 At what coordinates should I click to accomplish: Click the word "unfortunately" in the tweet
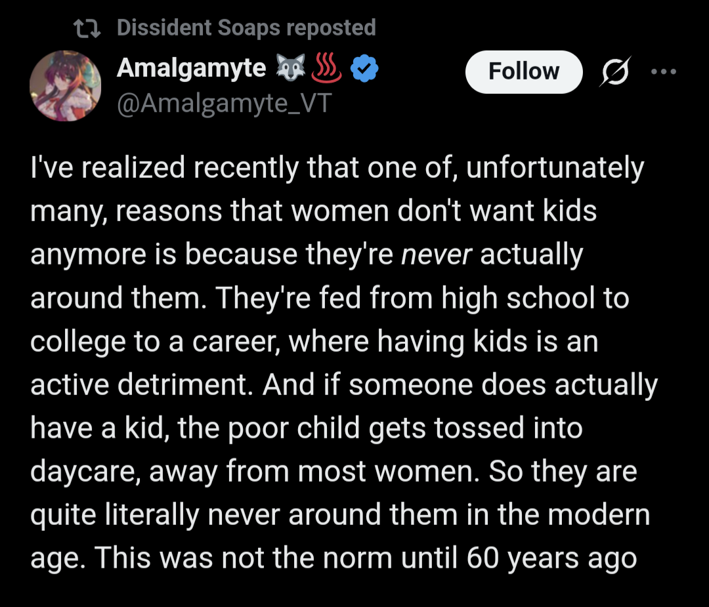pos(555,169)
